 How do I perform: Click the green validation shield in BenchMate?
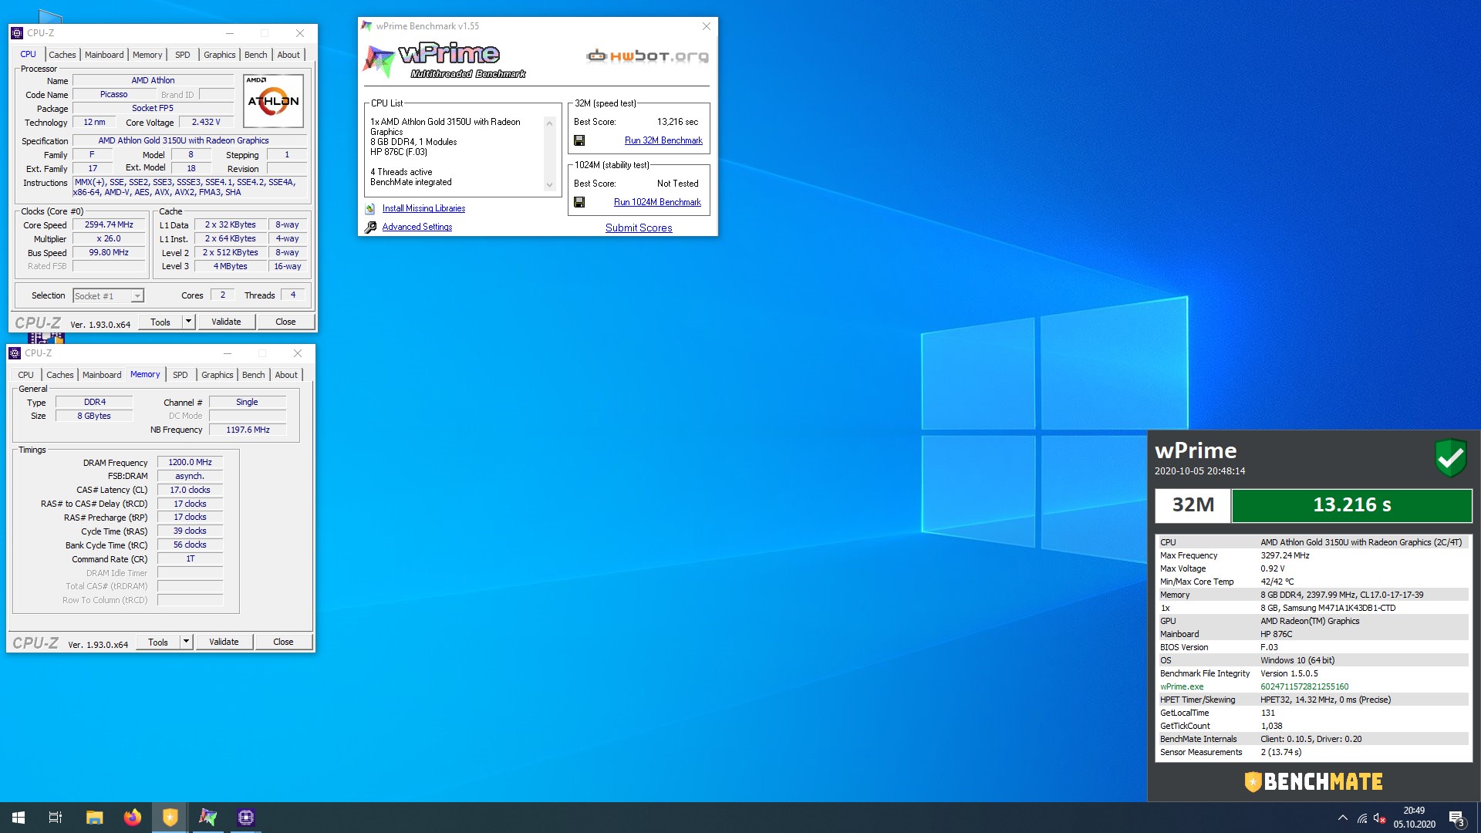tap(1450, 458)
